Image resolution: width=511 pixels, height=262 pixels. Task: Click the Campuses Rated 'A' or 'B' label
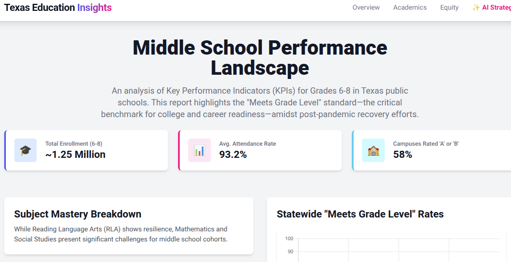[426, 144]
